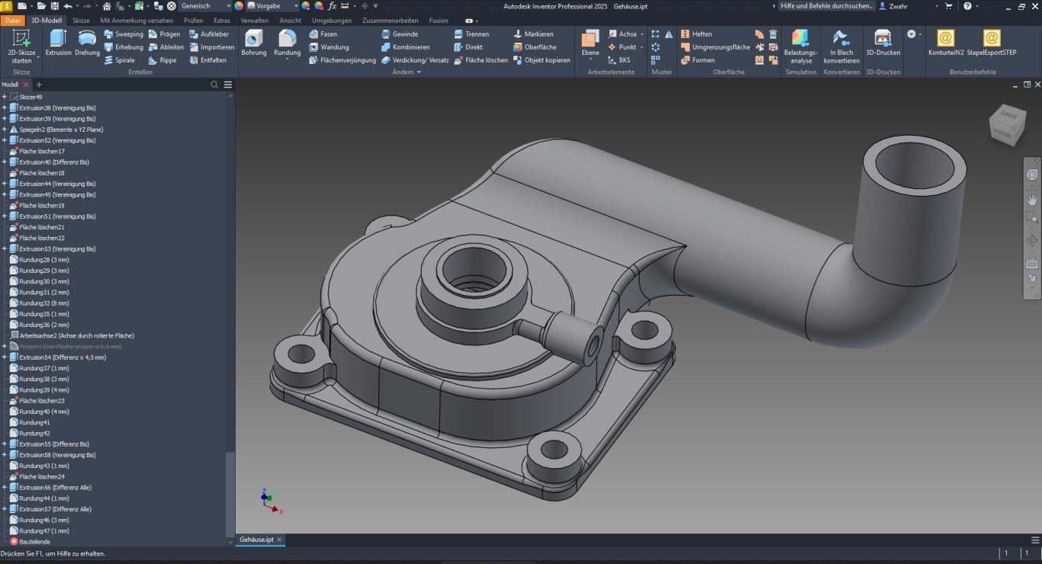Choose the Erhebung (loft) tool

point(124,47)
